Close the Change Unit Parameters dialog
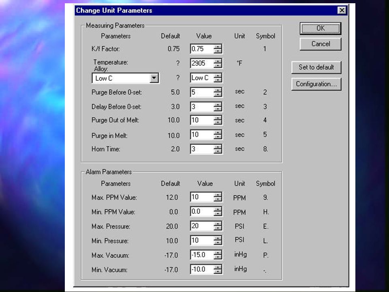Screen dimensions: 389x292 point(342,10)
